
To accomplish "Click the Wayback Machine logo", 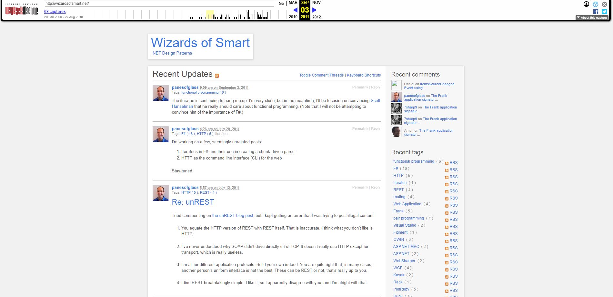I will (21, 10).
